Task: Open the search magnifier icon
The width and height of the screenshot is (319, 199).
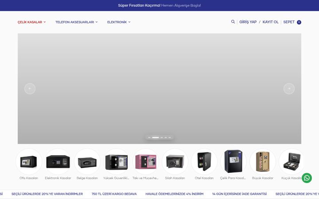Action: [x=233, y=22]
